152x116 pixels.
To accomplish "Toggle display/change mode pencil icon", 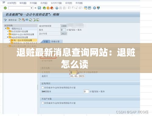I will [x=5, y=20].
